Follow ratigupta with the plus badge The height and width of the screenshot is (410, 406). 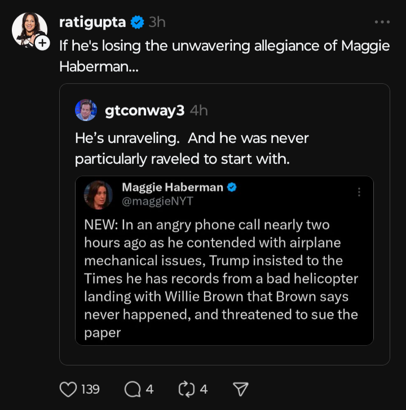(x=42, y=43)
